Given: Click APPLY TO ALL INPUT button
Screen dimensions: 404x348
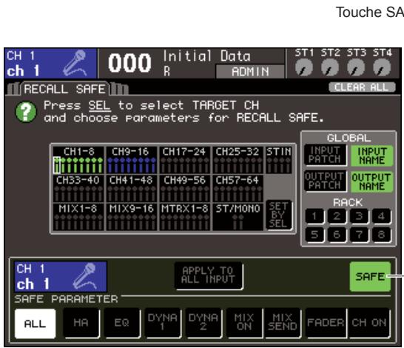Looking at the screenshot, I should [x=209, y=275].
